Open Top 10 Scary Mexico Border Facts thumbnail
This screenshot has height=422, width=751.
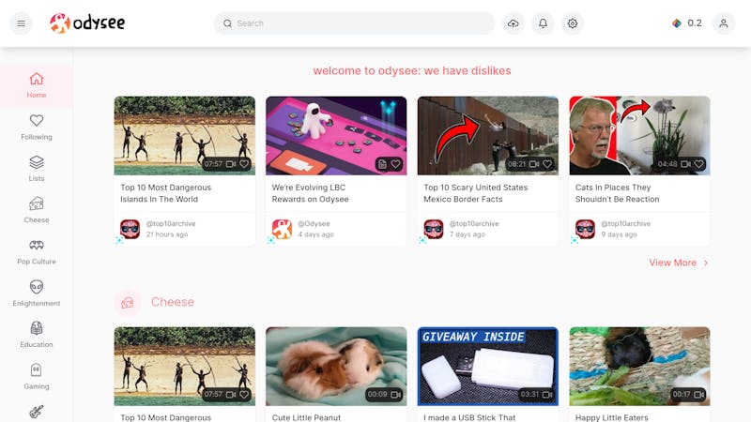coord(487,135)
